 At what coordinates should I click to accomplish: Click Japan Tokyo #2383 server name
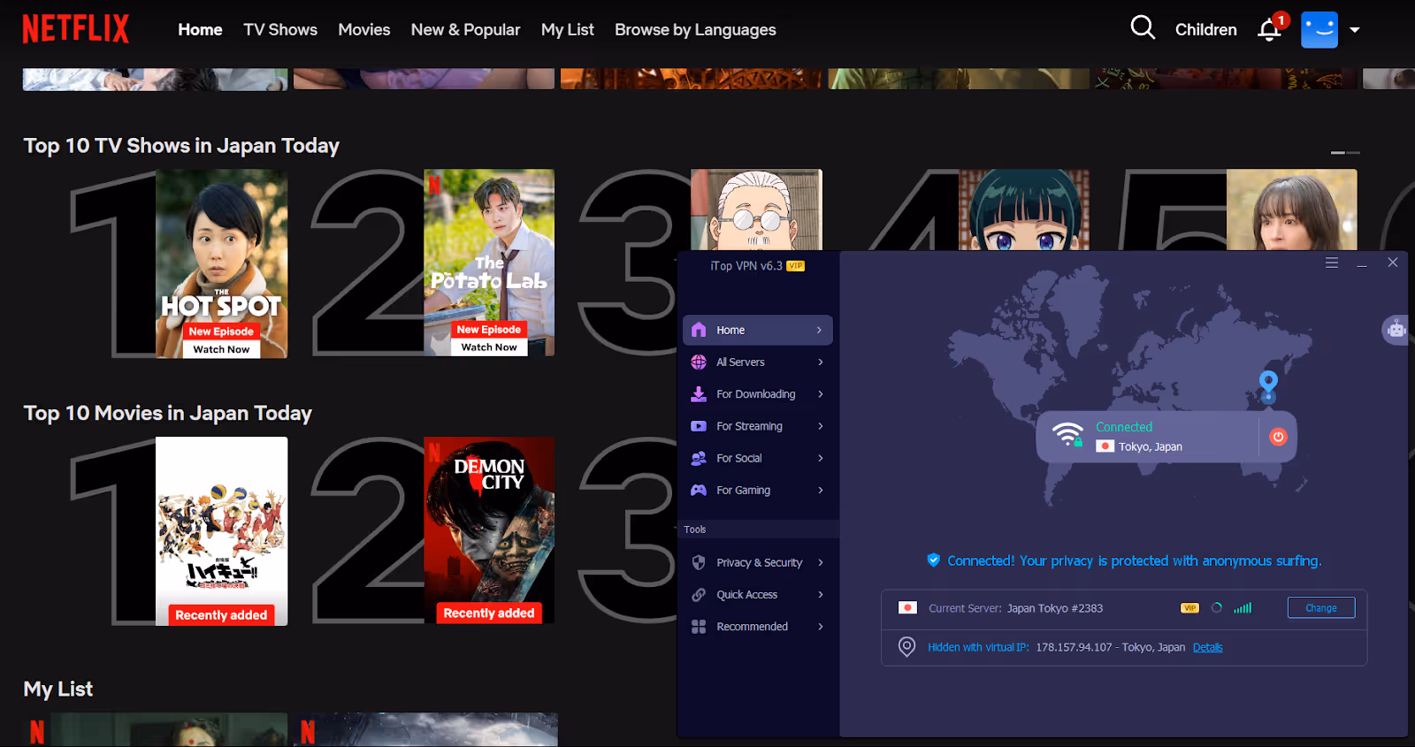point(1055,608)
